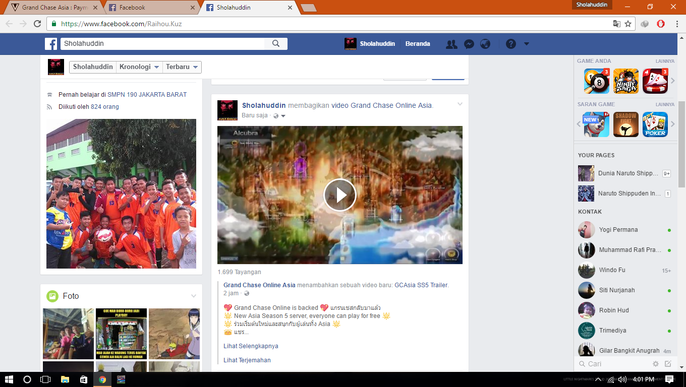Expand the Terbaru dropdown
Viewport: 686px width, 387px height.
point(182,67)
